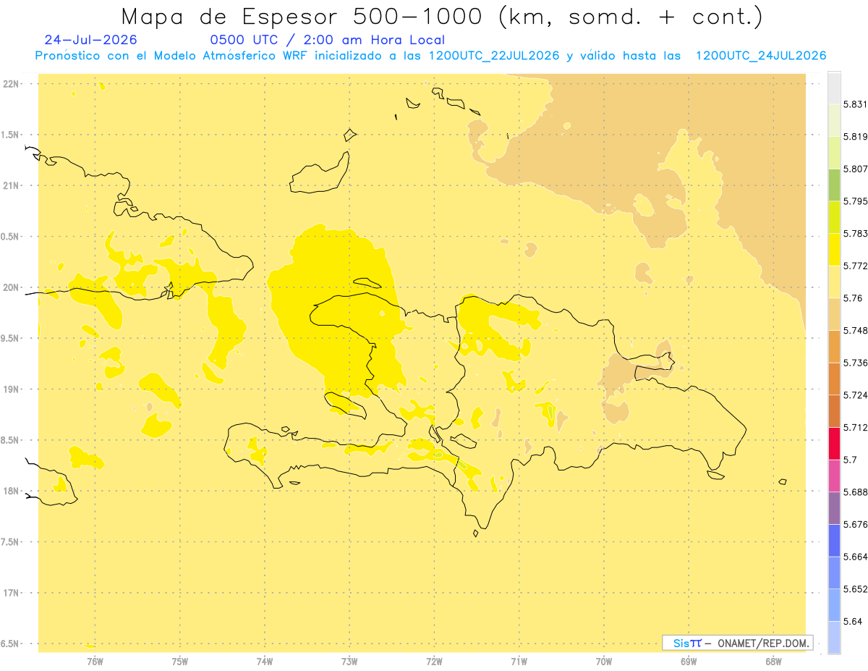868x671 pixels.
Task: Click the 69W longitude label
Action: (x=689, y=662)
